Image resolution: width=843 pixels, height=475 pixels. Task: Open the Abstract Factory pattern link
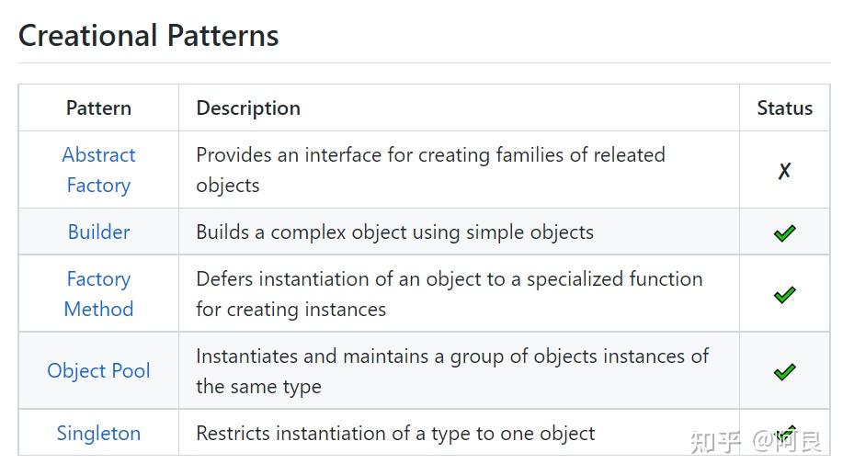tap(99, 170)
